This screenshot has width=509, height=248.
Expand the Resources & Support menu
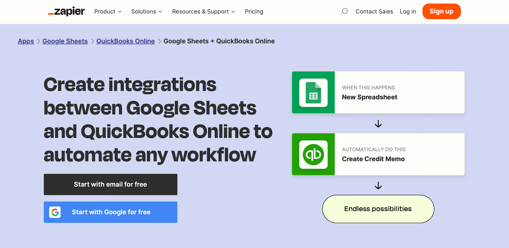click(204, 11)
